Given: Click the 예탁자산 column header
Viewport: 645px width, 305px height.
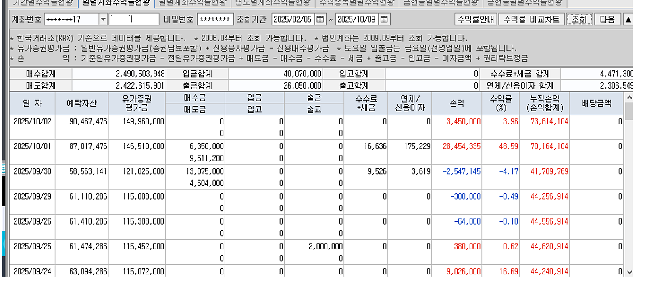Looking at the screenshot, I should (82, 103).
